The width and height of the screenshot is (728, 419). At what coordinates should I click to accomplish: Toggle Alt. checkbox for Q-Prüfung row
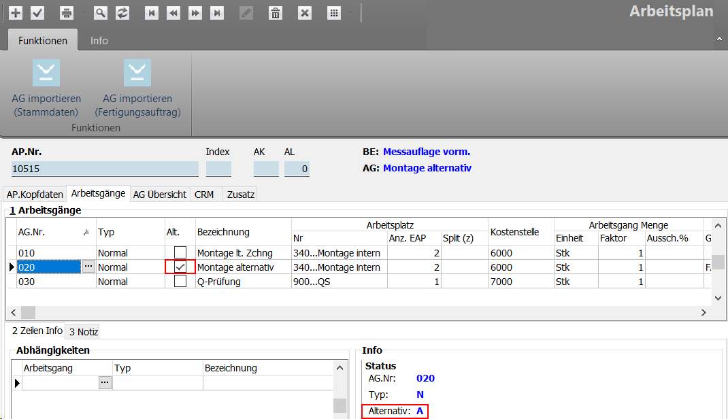(180, 281)
